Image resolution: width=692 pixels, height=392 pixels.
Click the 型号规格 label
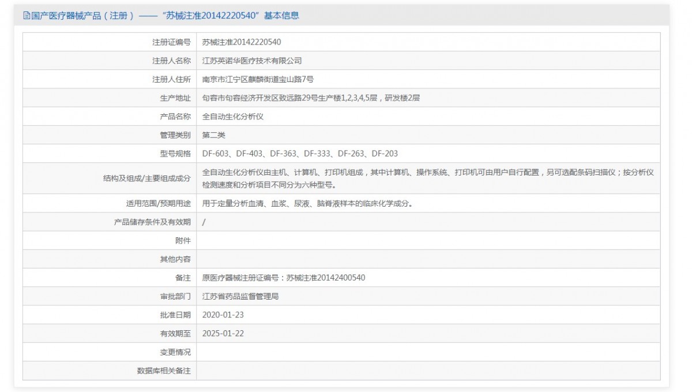[175, 154]
